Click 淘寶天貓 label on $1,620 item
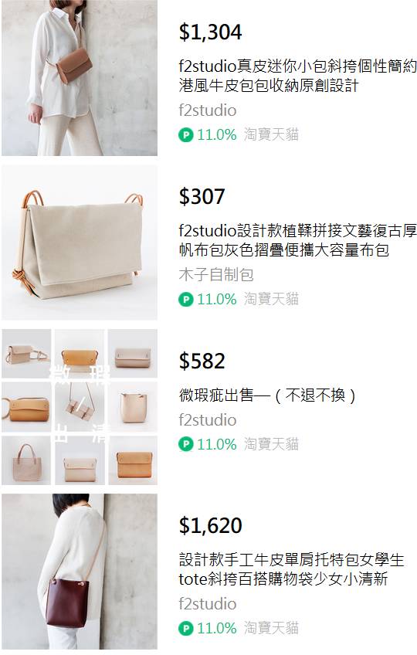Image resolution: width=417 pixels, height=655 pixels. tap(271, 627)
